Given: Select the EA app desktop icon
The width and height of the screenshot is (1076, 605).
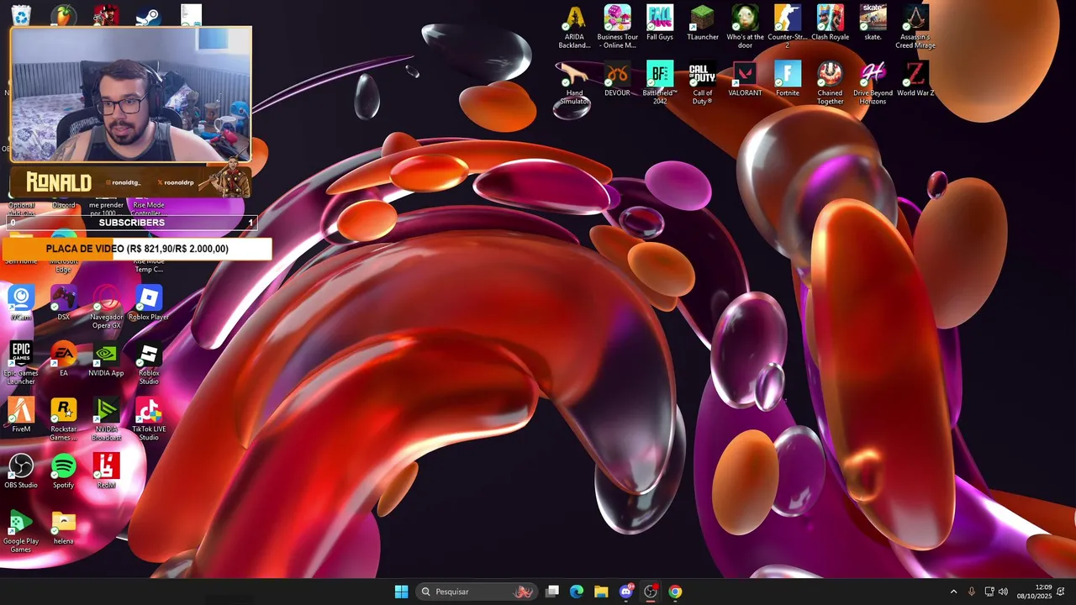Looking at the screenshot, I should tap(64, 359).
